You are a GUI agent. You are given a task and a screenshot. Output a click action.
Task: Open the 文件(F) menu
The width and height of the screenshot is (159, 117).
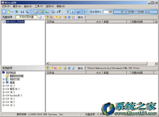[x=6, y=6]
